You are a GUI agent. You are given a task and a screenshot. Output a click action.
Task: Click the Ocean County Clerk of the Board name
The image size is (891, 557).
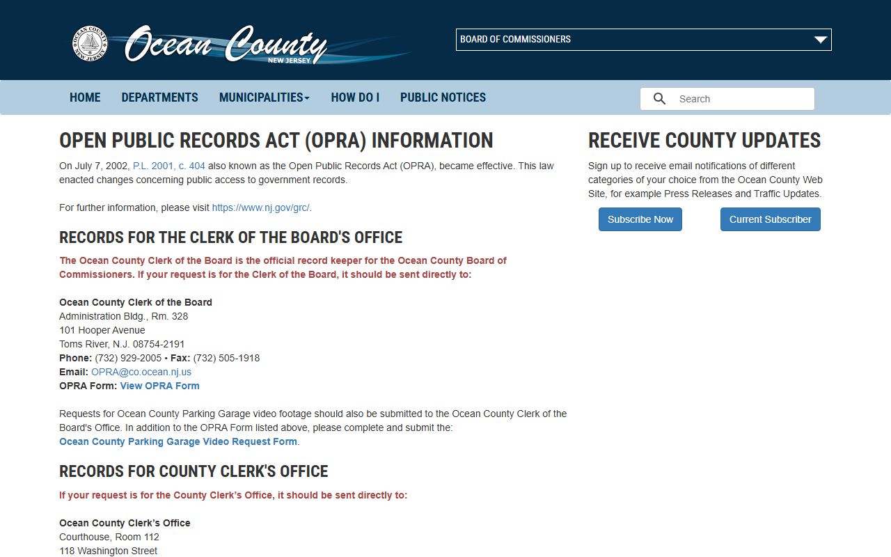(x=136, y=302)
